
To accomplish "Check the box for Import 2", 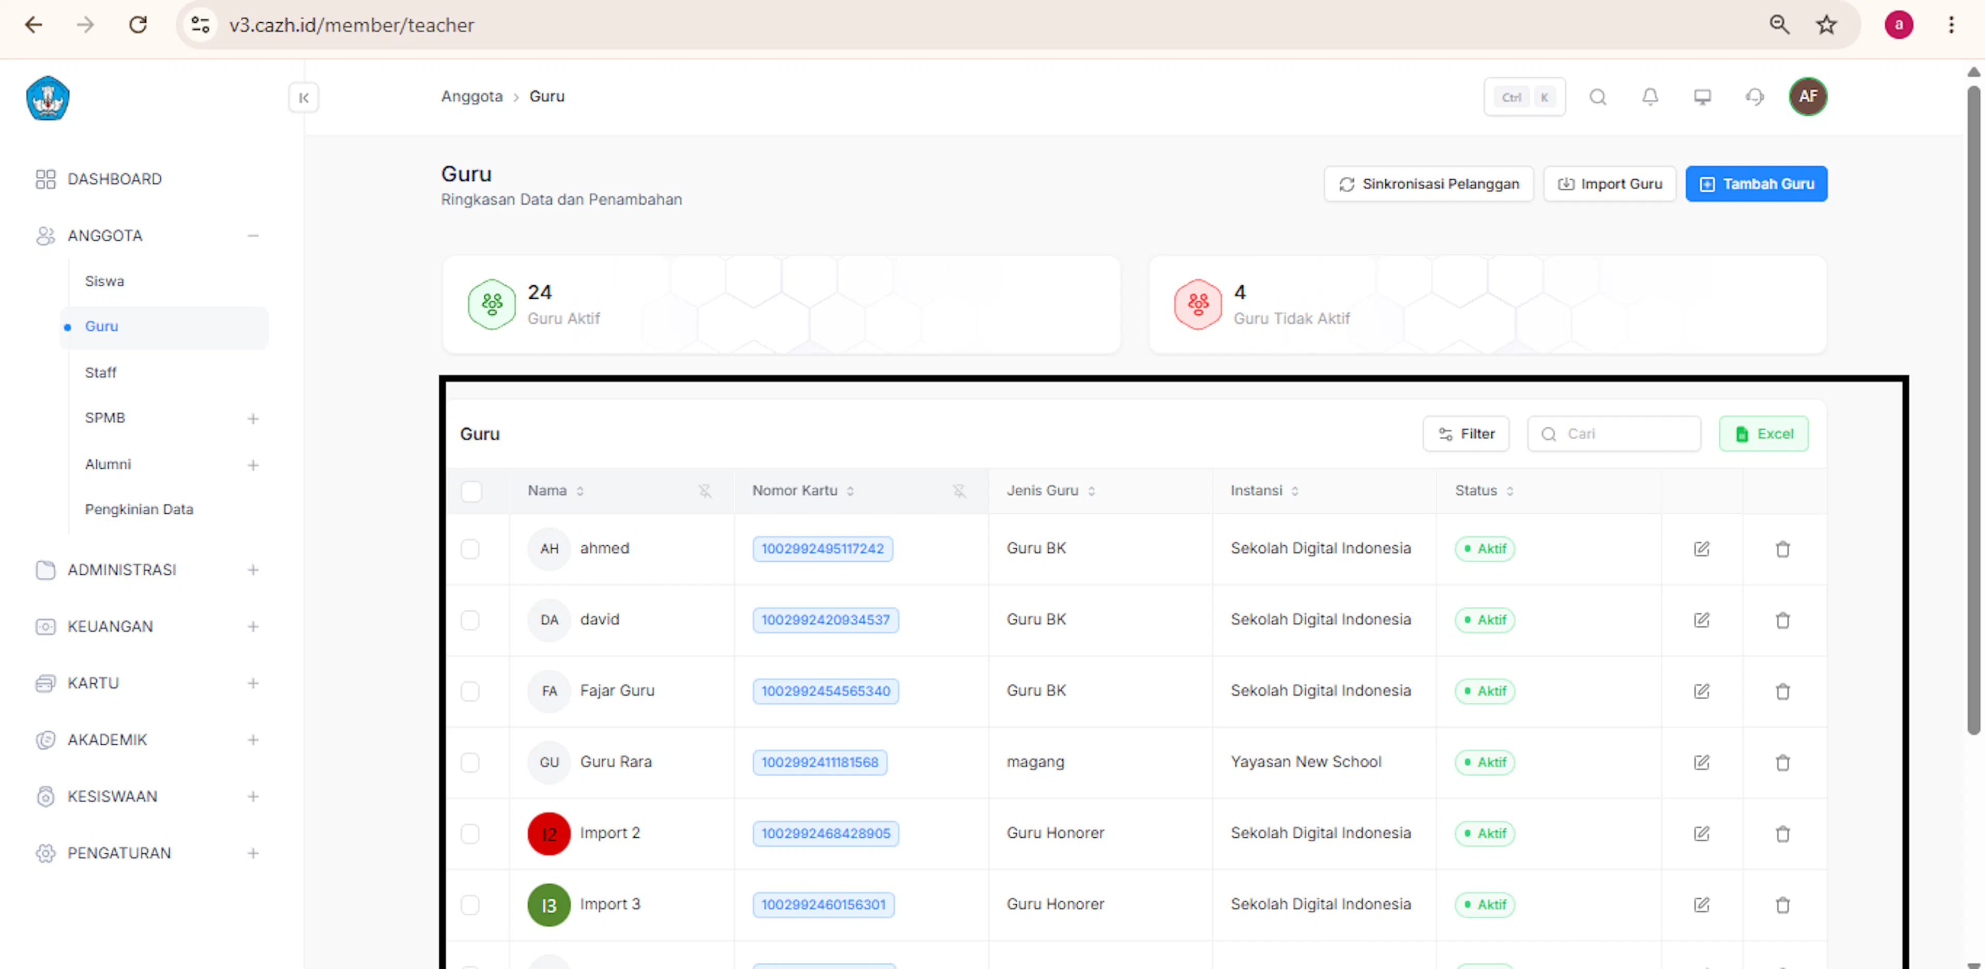I will click(470, 834).
